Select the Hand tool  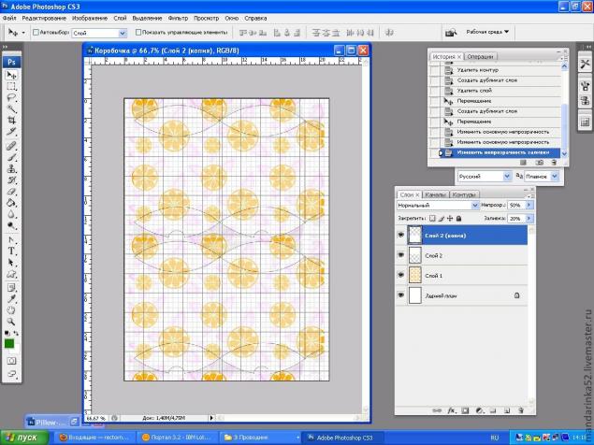pyautogui.click(x=11, y=310)
